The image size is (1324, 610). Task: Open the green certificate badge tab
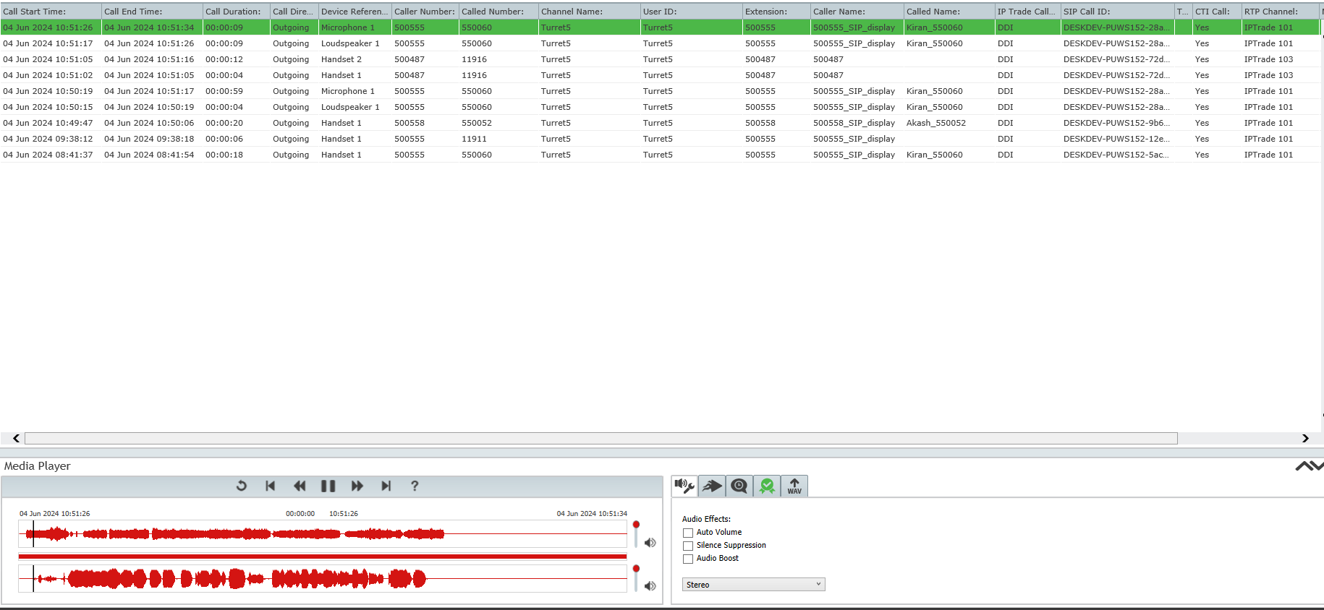coord(767,486)
